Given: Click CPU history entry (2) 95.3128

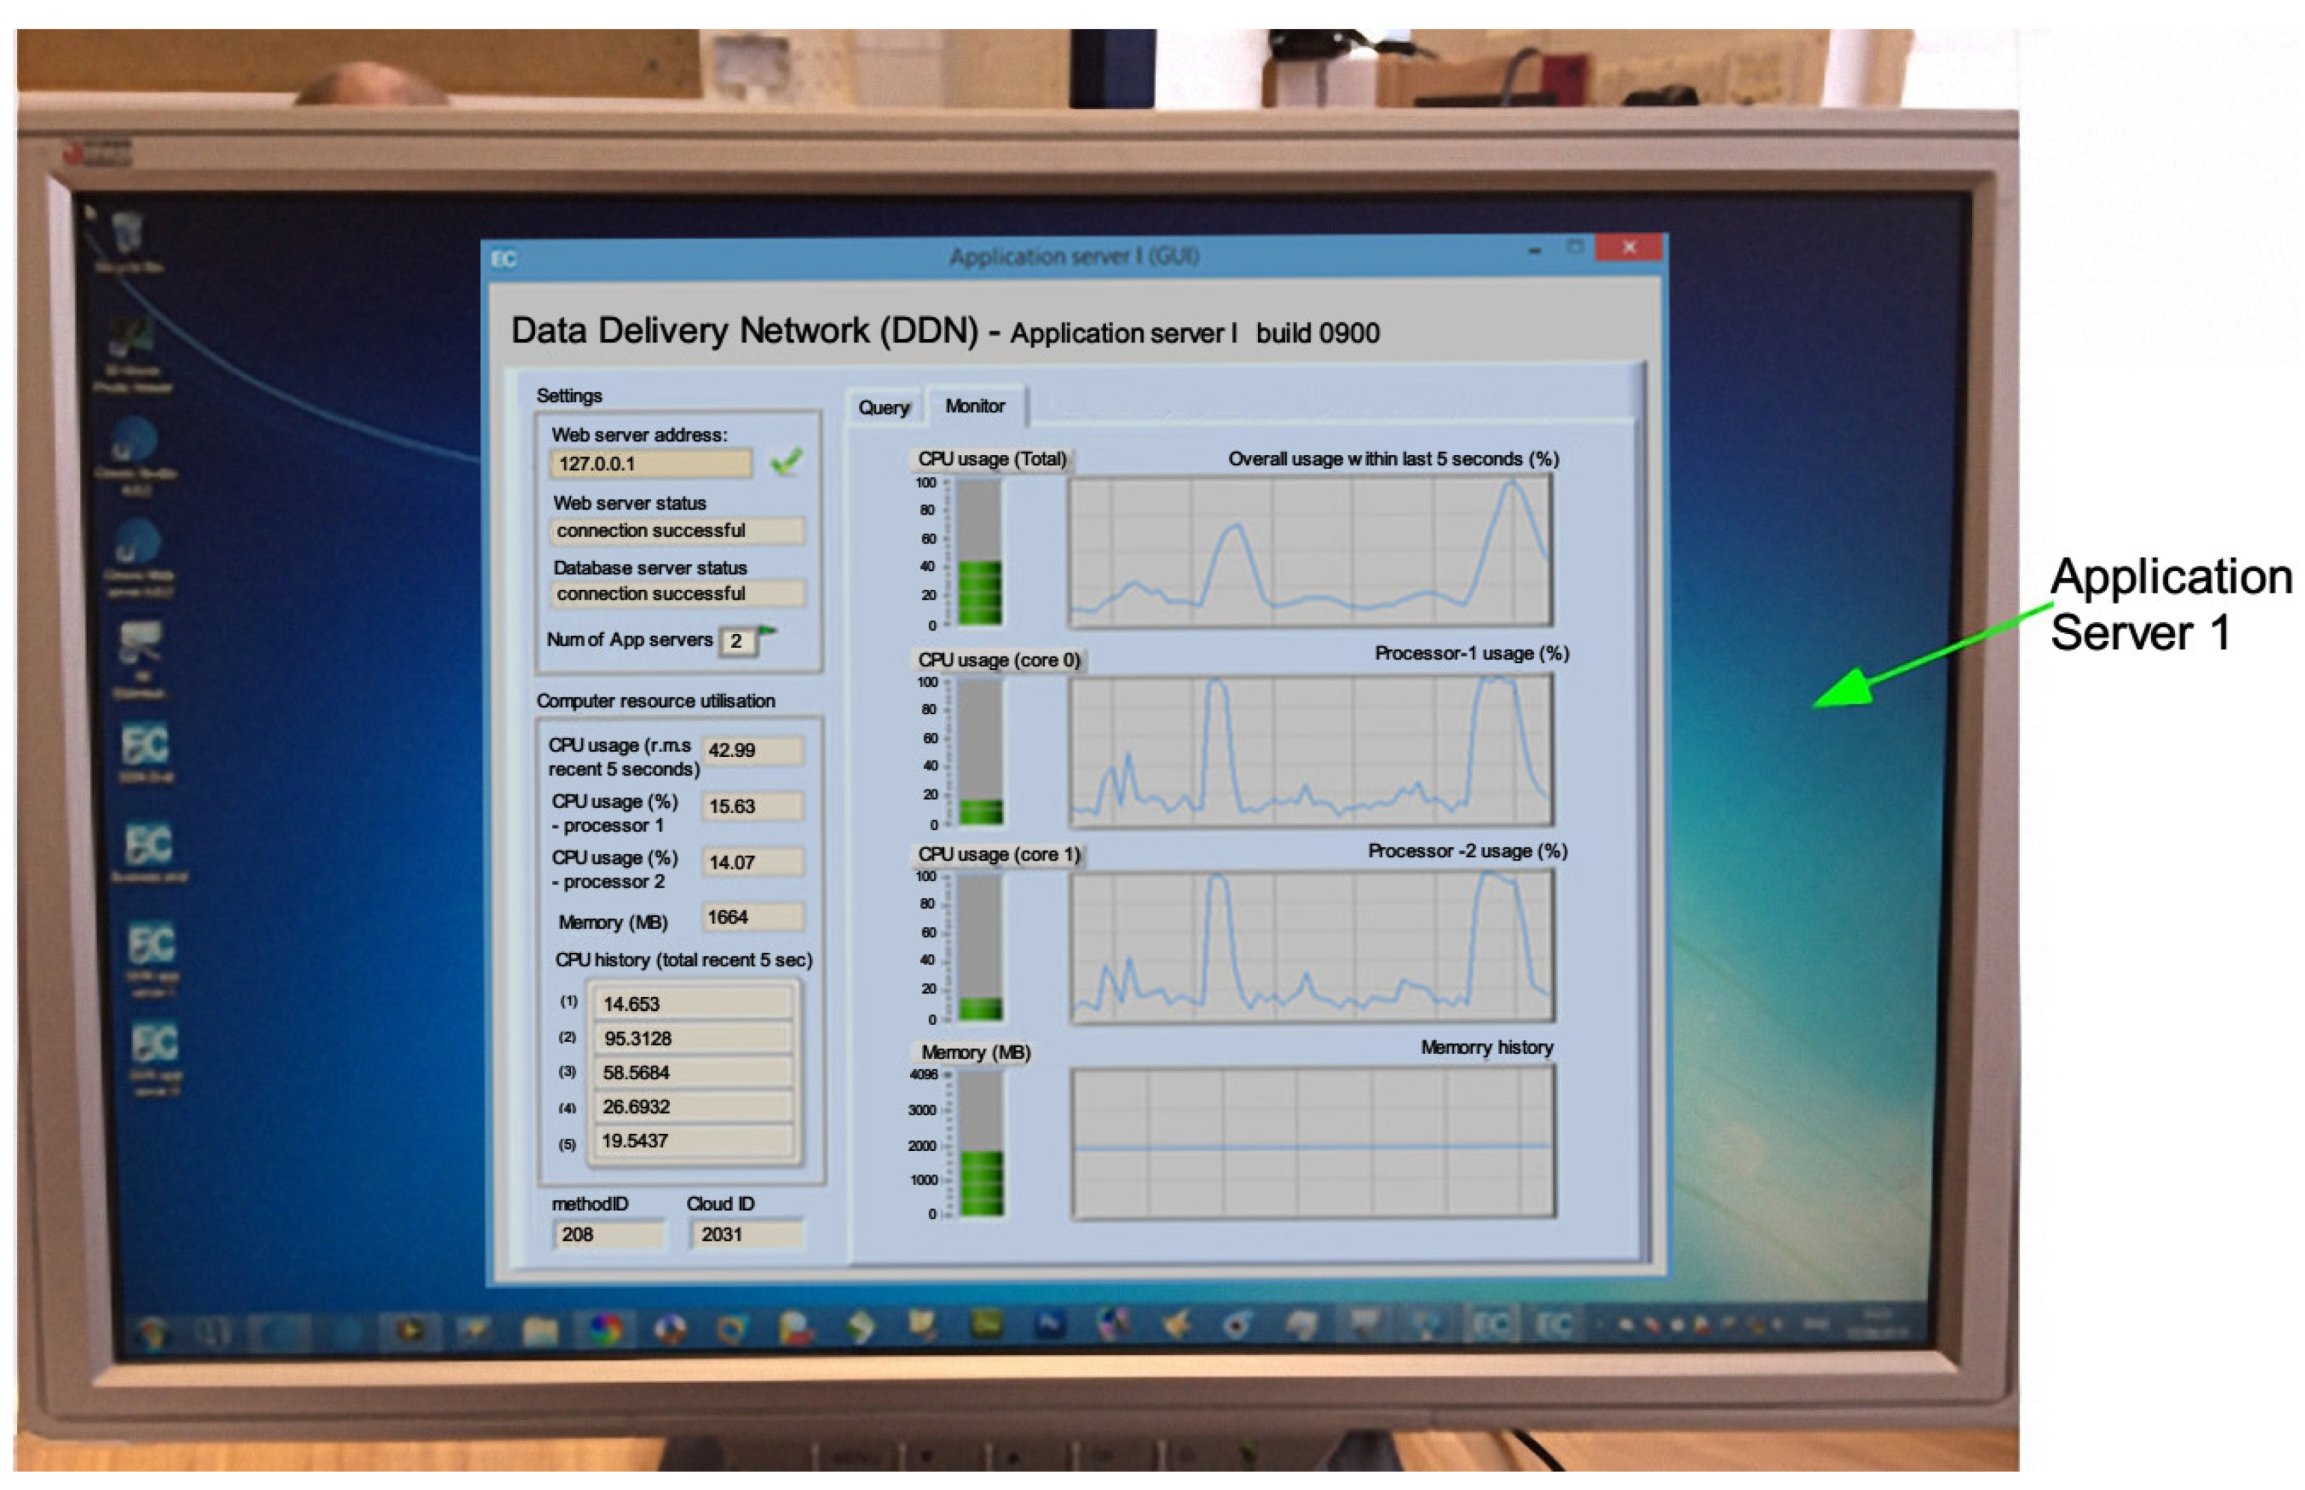Looking at the screenshot, I should pyautogui.click(x=693, y=1039).
